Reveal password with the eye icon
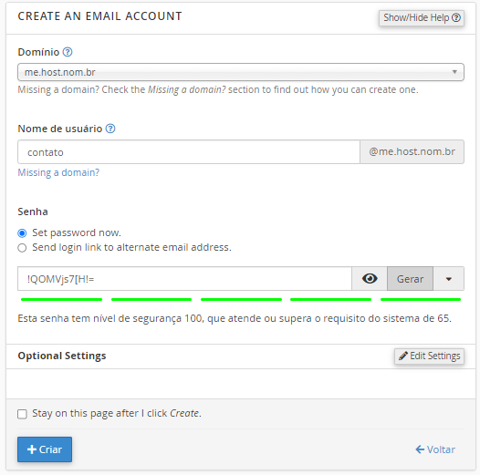This screenshot has width=480, height=475. pos(370,279)
